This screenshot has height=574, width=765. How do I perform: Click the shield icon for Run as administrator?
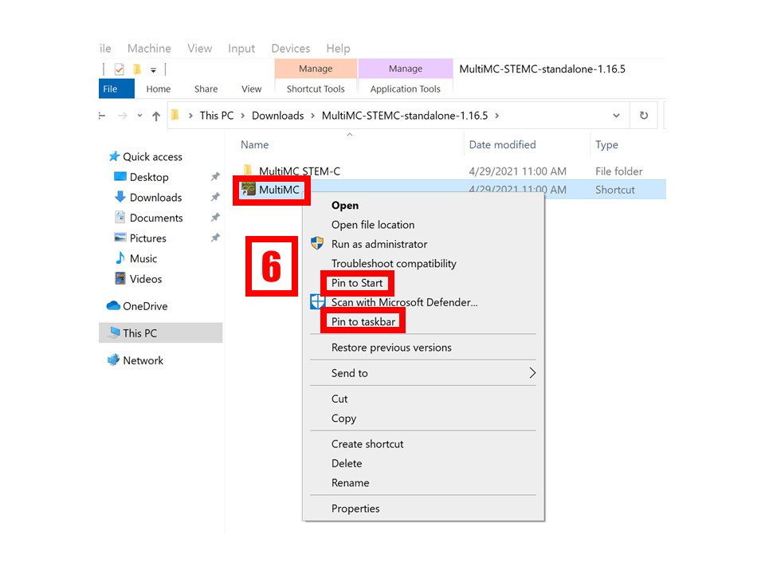(x=317, y=243)
